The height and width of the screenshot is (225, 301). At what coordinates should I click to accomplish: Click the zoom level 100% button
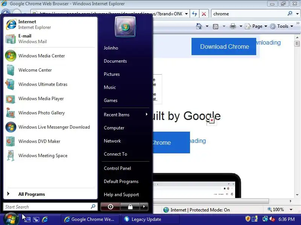(x=276, y=210)
